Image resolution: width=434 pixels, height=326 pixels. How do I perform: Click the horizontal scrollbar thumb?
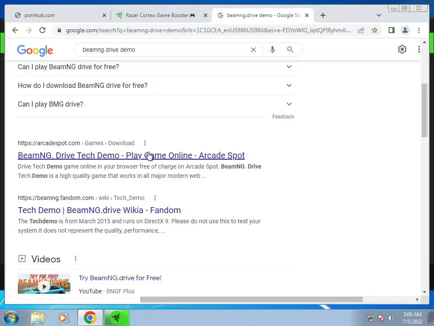251,299
